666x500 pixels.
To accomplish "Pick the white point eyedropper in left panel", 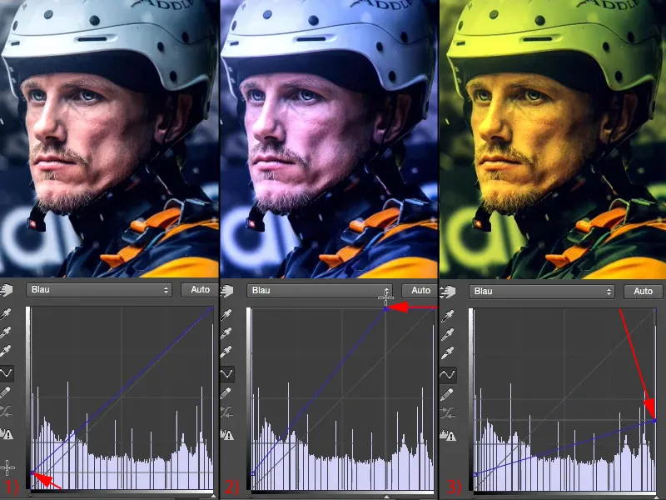I will point(6,350).
